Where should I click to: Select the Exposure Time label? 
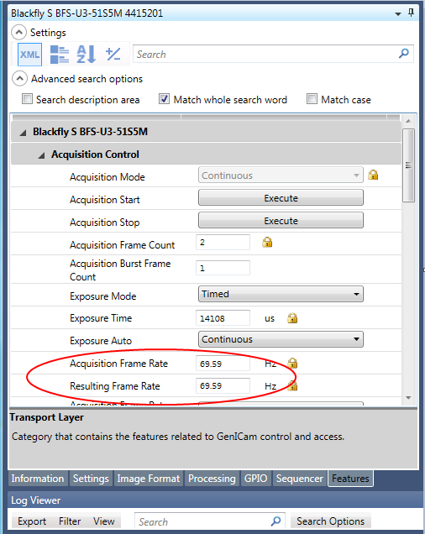pos(101,318)
